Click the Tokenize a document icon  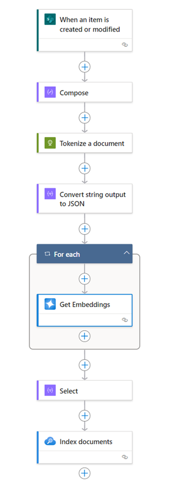50,143
